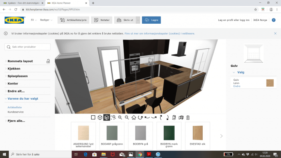Reset view with the home icon
The image size is (281, 158).
pos(134,117)
